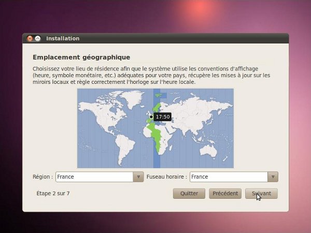This screenshot has height=233, width=311.
Task: Click the 17:50 time label on map
Action: pos(163,117)
